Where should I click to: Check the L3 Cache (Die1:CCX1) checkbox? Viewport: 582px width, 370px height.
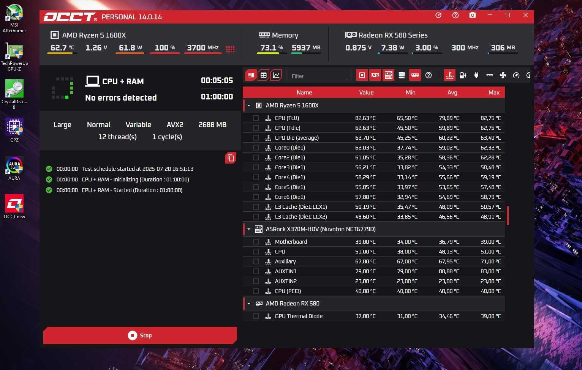[256, 207]
